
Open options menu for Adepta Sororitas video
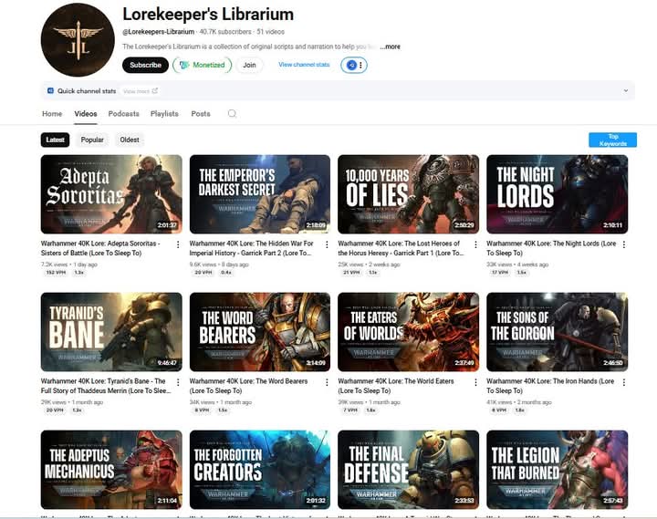pos(178,244)
